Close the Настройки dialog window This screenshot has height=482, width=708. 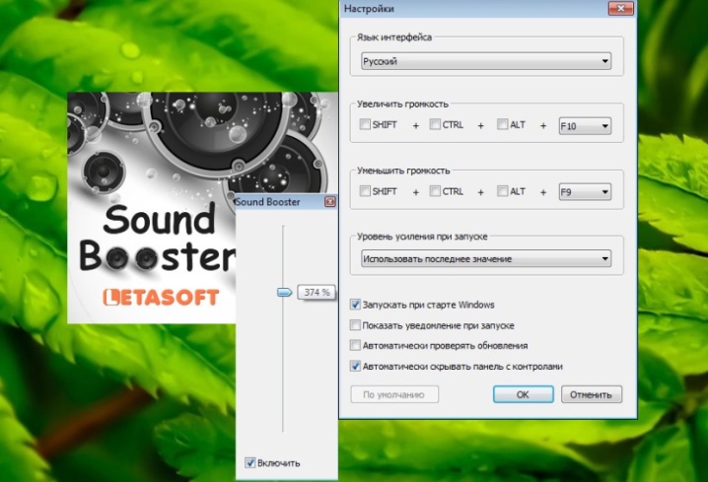coord(621,8)
